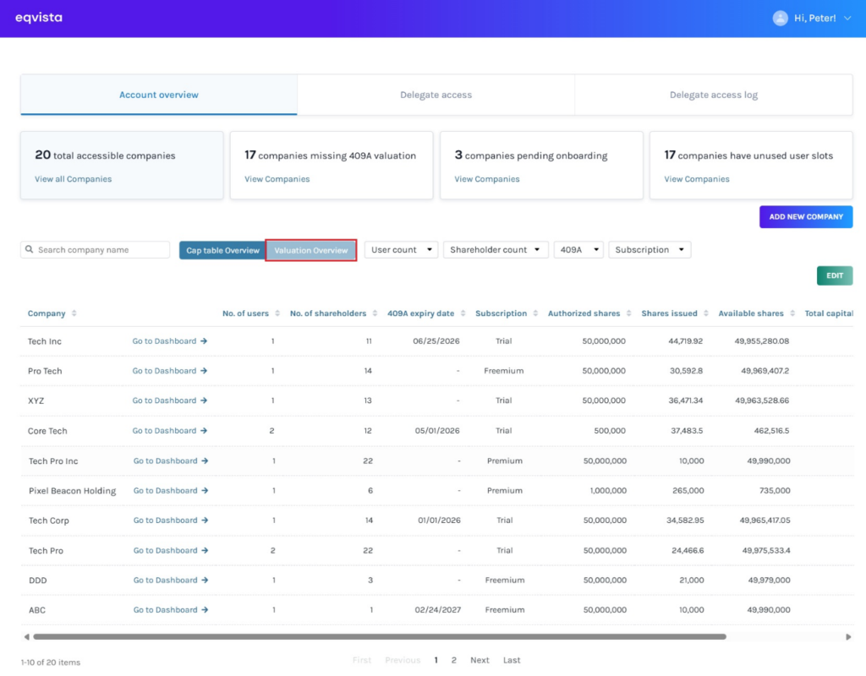The height and width of the screenshot is (676, 866).
Task: Click the horizontal table scrollbar
Action: point(379,636)
